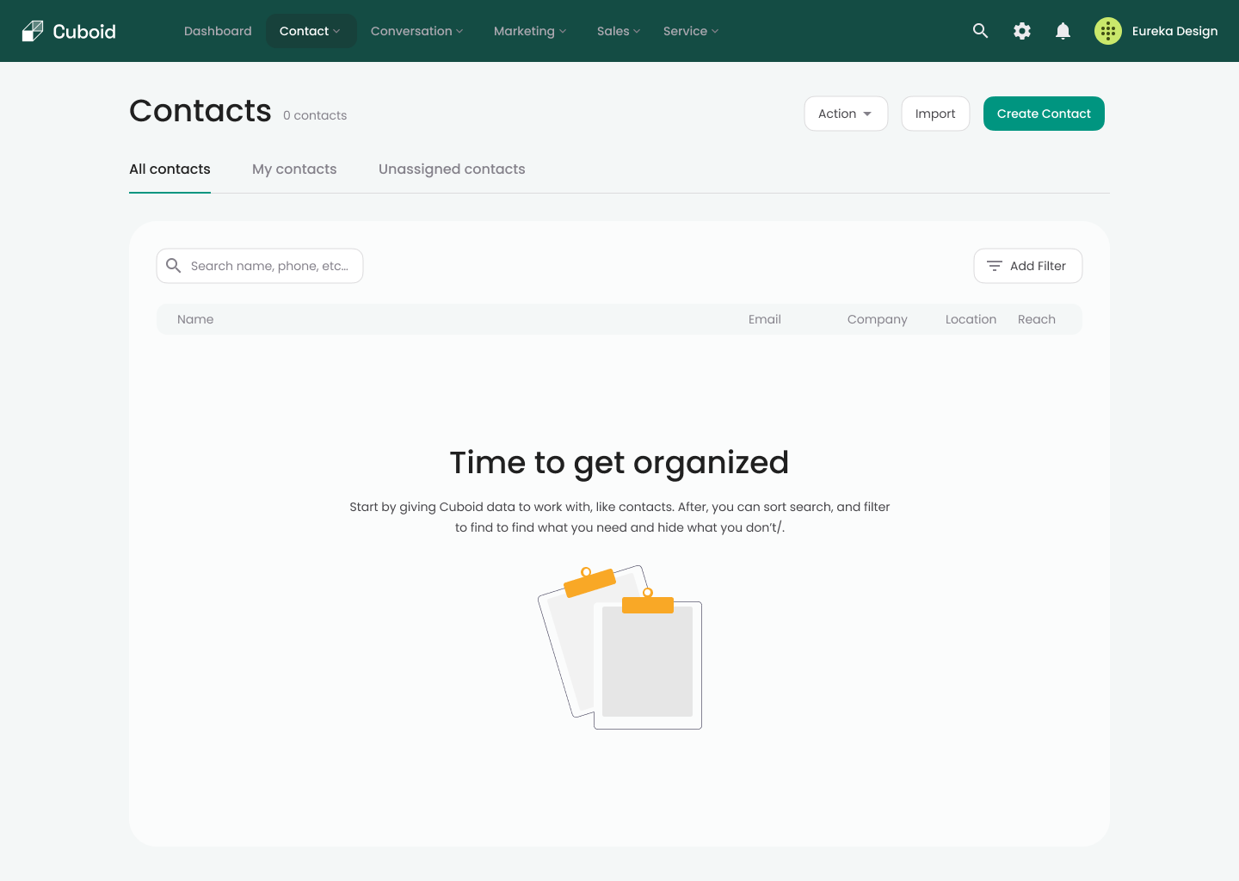Click the Eureka Design avatar icon

(x=1107, y=31)
